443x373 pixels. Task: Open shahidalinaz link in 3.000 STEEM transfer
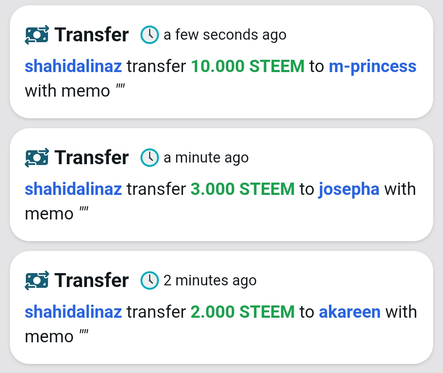coord(73,189)
